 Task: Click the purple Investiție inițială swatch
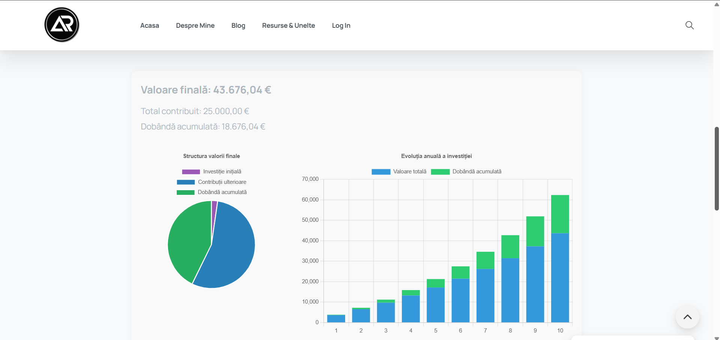click(191, 172)
